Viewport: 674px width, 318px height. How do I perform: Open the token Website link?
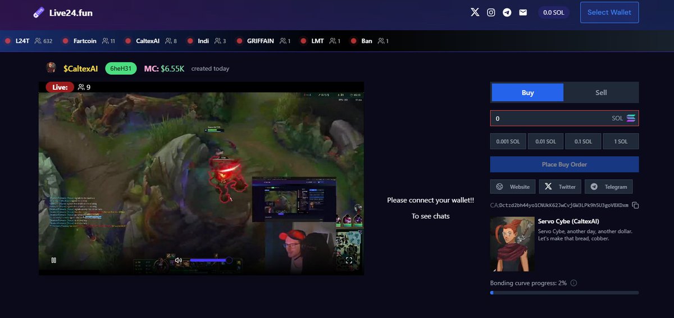513,187
